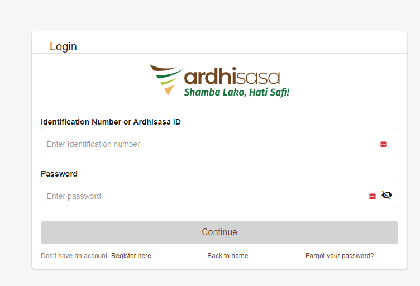Image resolution: width=420 pixels, height=286 pixels.
Task: Click the "Shamba Lako, Hati Safi!" tagline
Action: point(236,92)
